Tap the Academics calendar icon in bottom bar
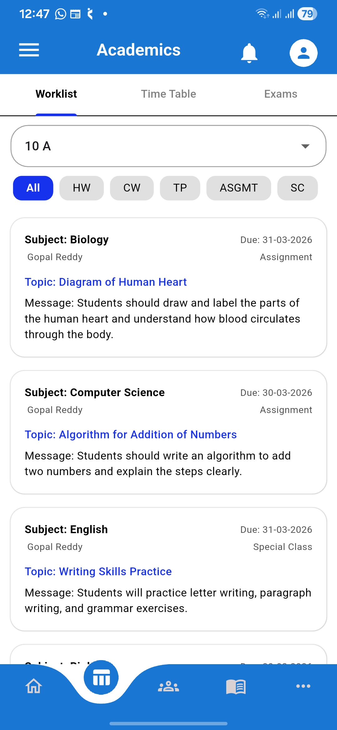This screenshot has height=730, width=337. pyautogui.click(x=101, y=678)
